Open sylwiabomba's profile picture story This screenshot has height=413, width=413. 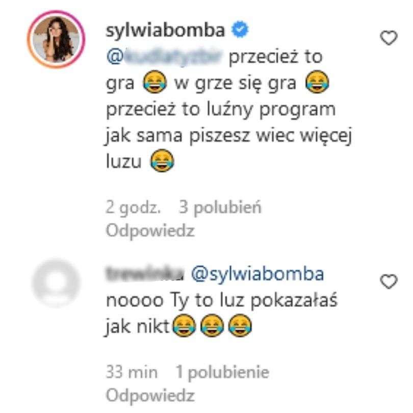click(56, 39)
